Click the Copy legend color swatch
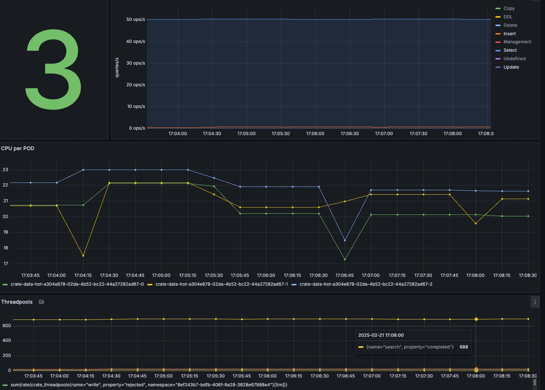Screen dimensions: 545x390 (x=498, y=8)
